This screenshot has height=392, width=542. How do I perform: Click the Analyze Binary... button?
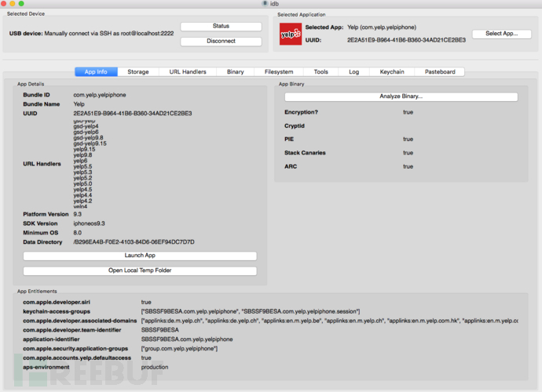(x=401, y=96)
